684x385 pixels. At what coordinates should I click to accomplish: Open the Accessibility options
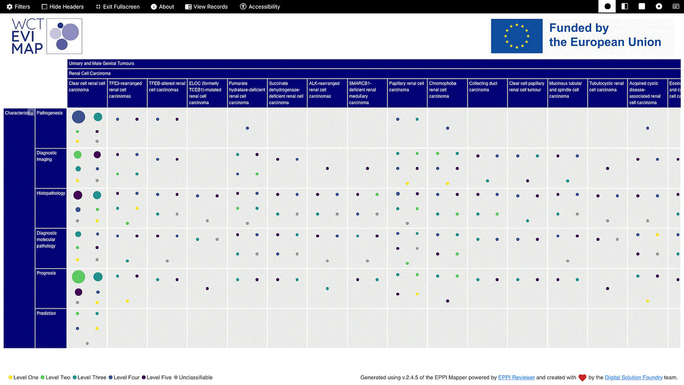pos(260,7)
